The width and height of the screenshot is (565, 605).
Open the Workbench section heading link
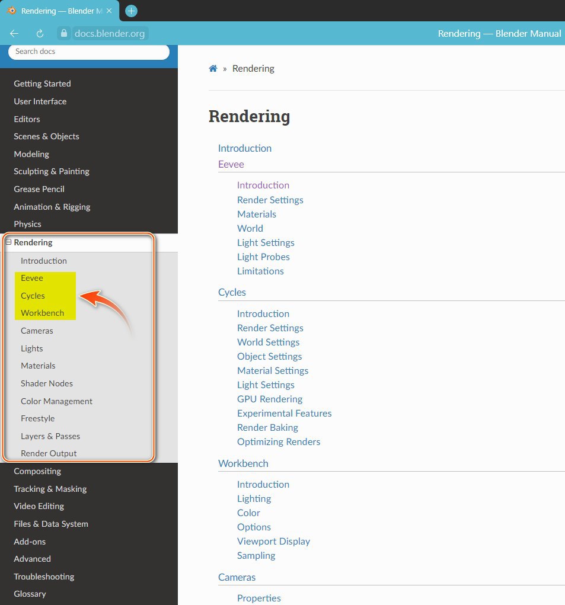(243, 464)
